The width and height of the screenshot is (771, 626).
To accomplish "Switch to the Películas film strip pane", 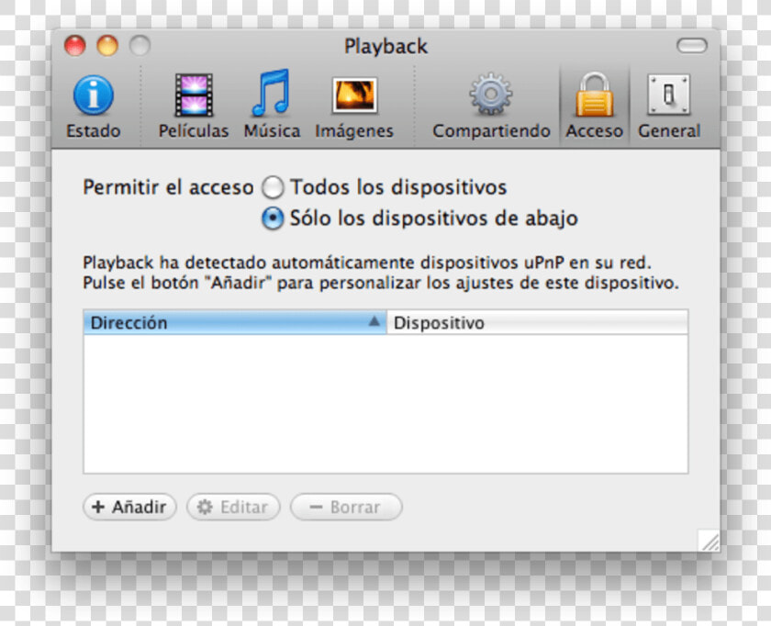I will coord(194,106).
